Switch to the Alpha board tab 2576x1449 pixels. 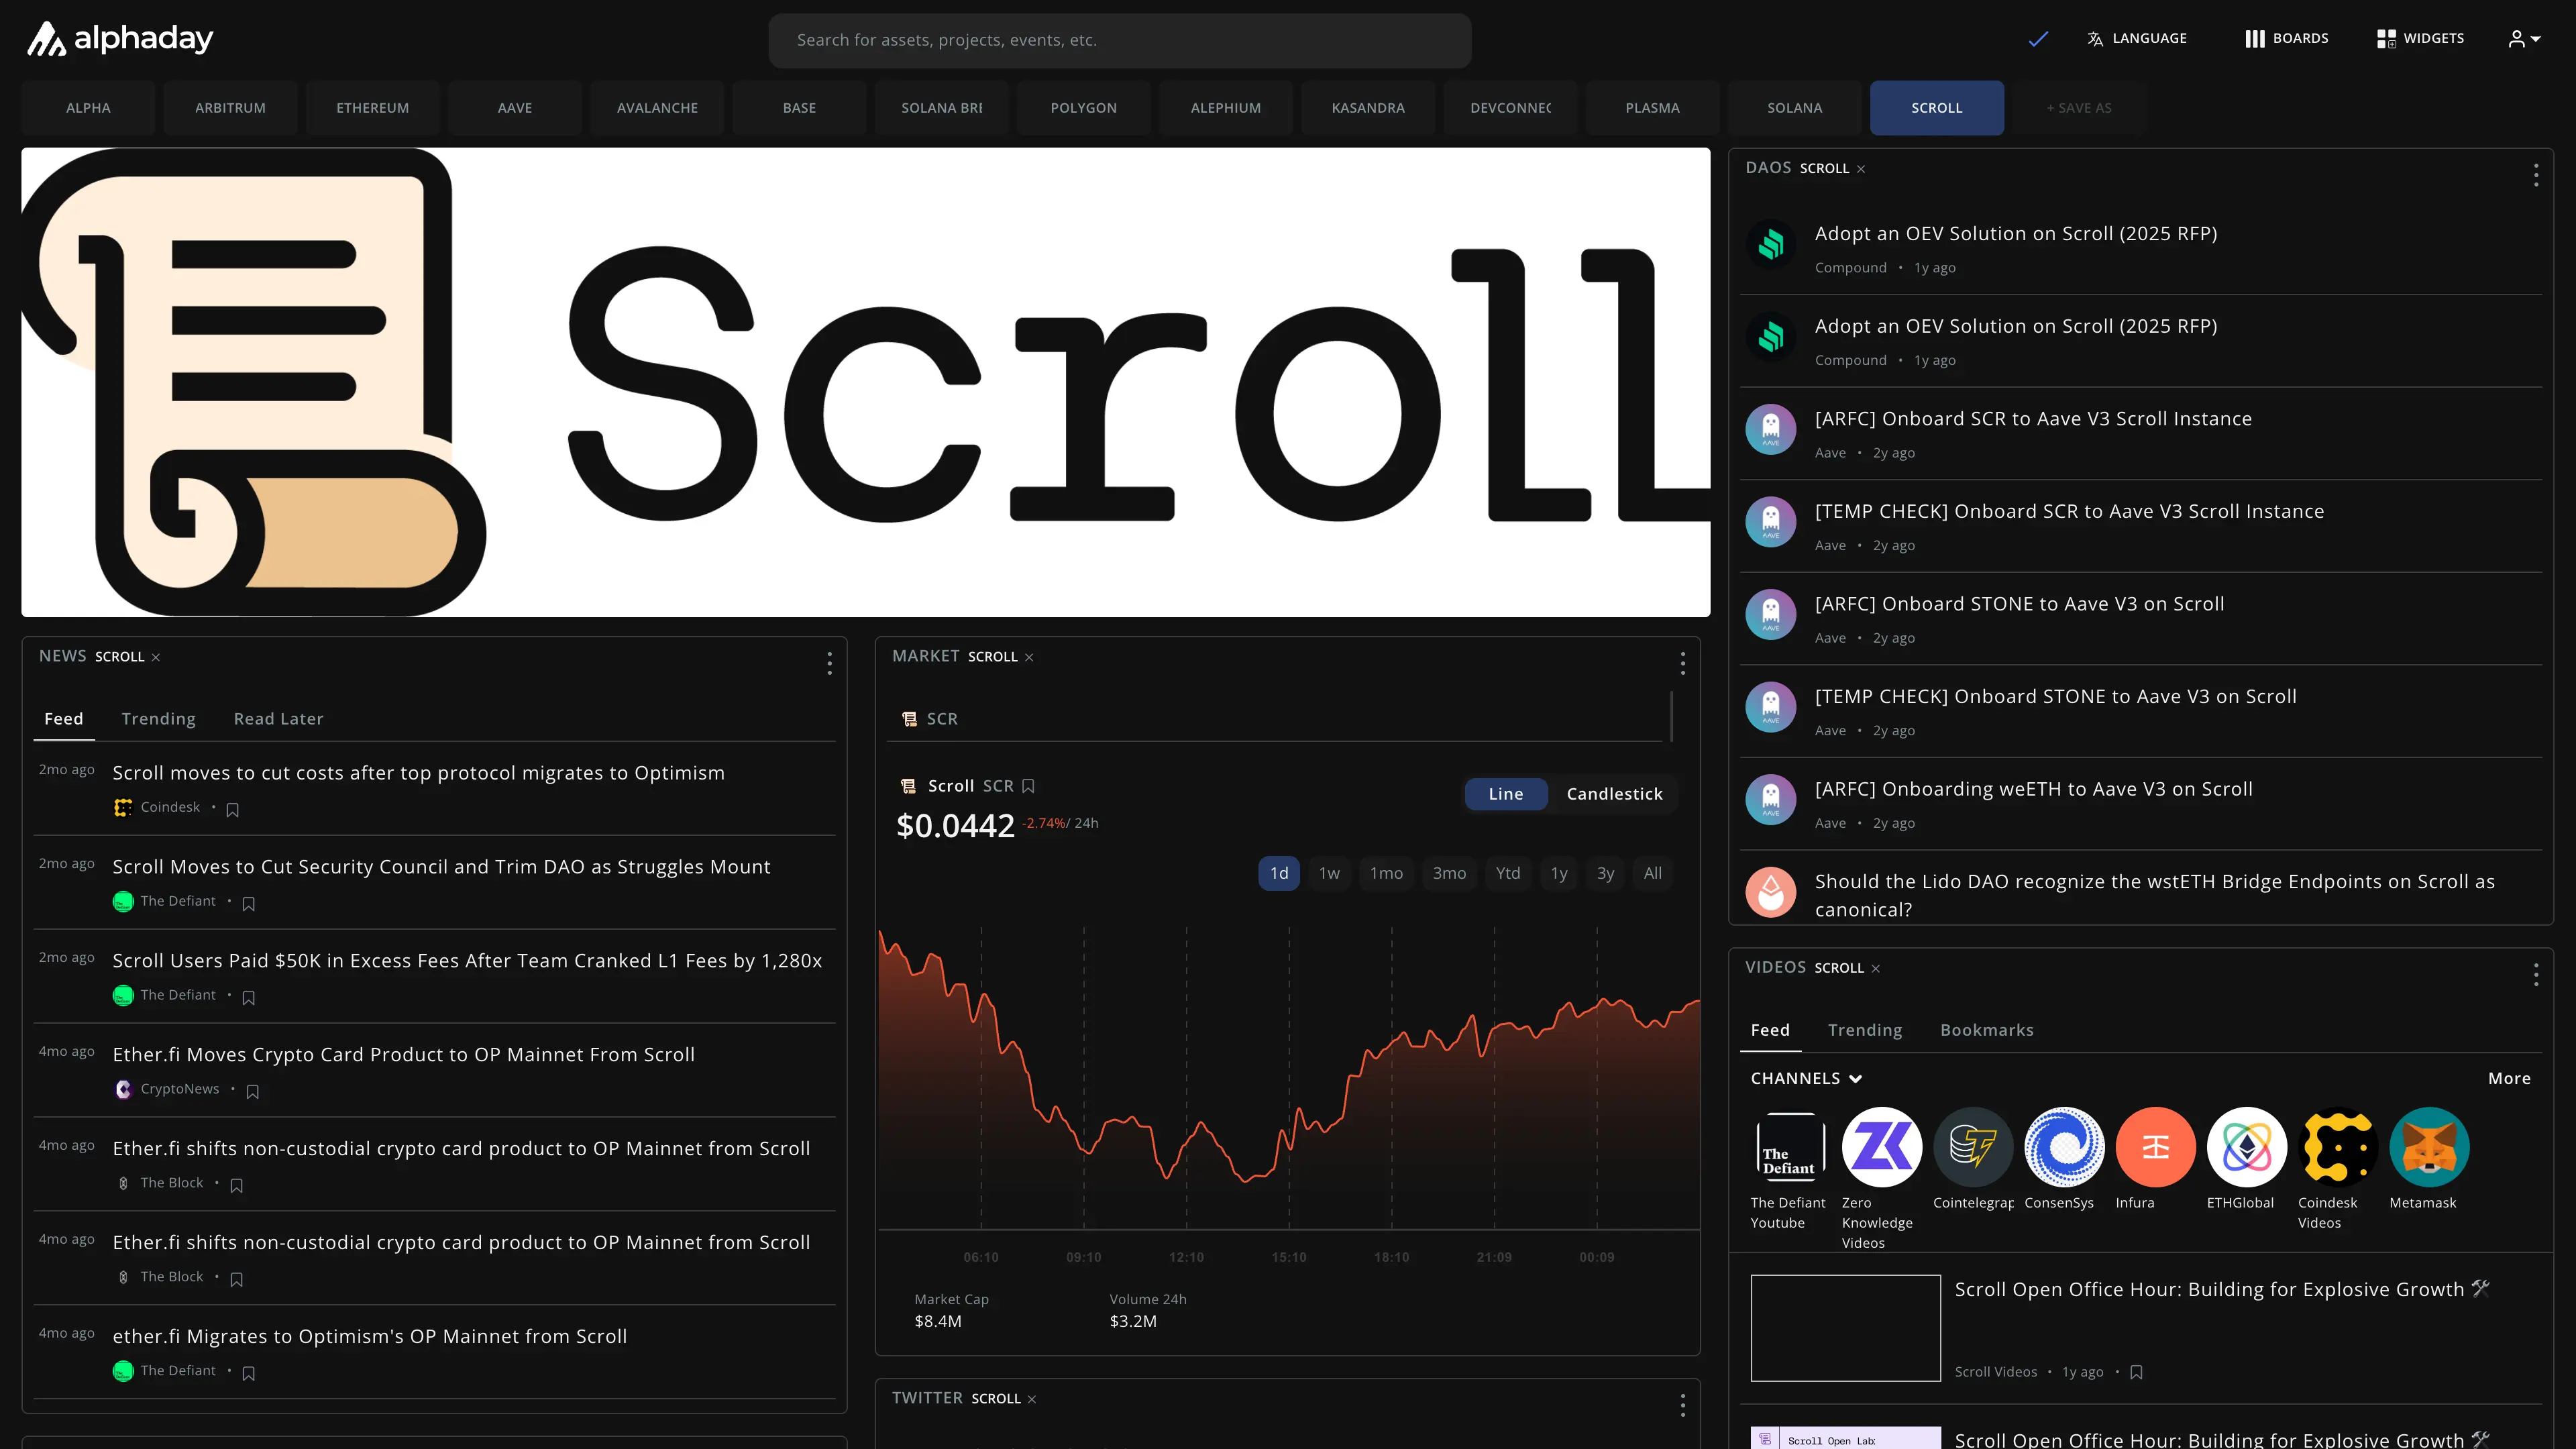88,108
